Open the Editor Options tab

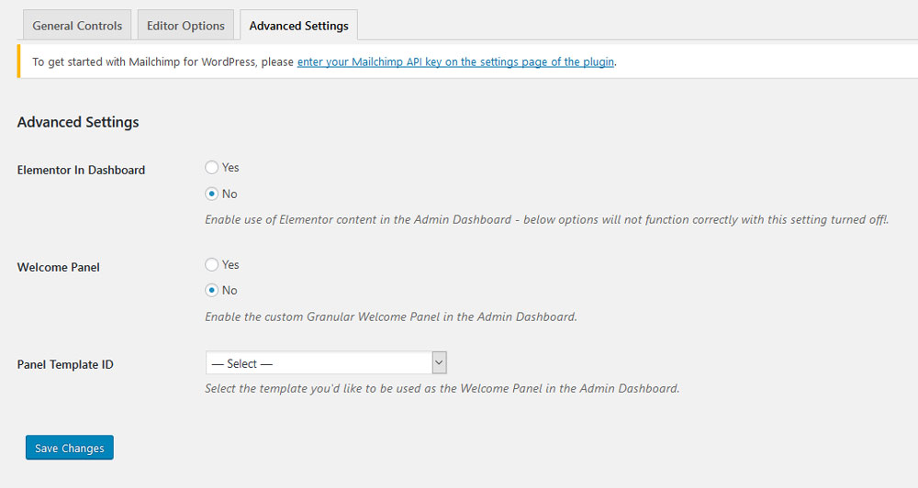pos(185,25)
